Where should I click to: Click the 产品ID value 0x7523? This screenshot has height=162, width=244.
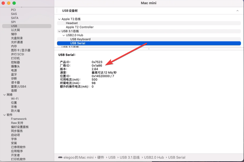click(97, 62)
